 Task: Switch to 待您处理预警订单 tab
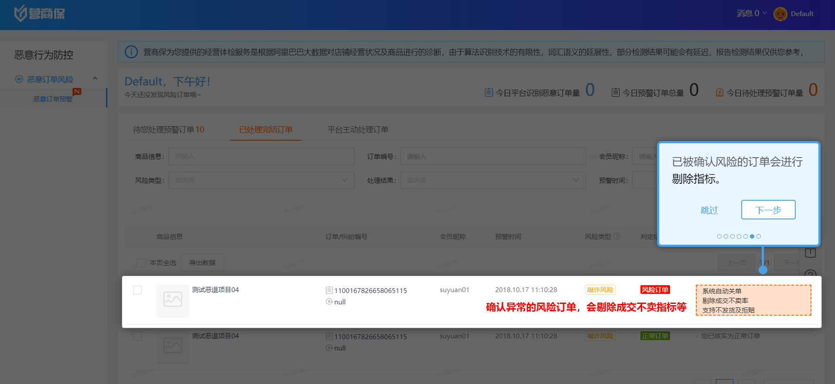coord(168,130)
